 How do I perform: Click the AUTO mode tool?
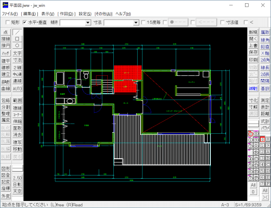pyautogui.click(x=17, y=89)
